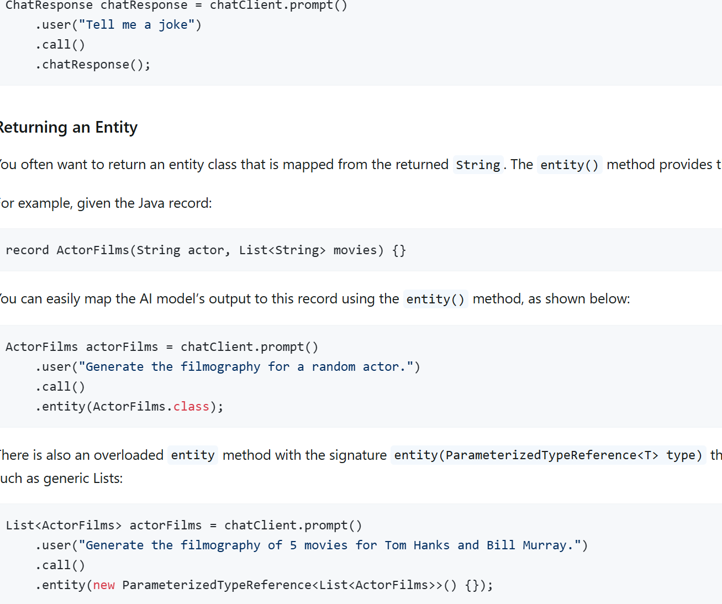Screen dimensions: 722x604
Task: Click the red "new" keyword in code
Action: pyautogui.click(x=104, y=585)
